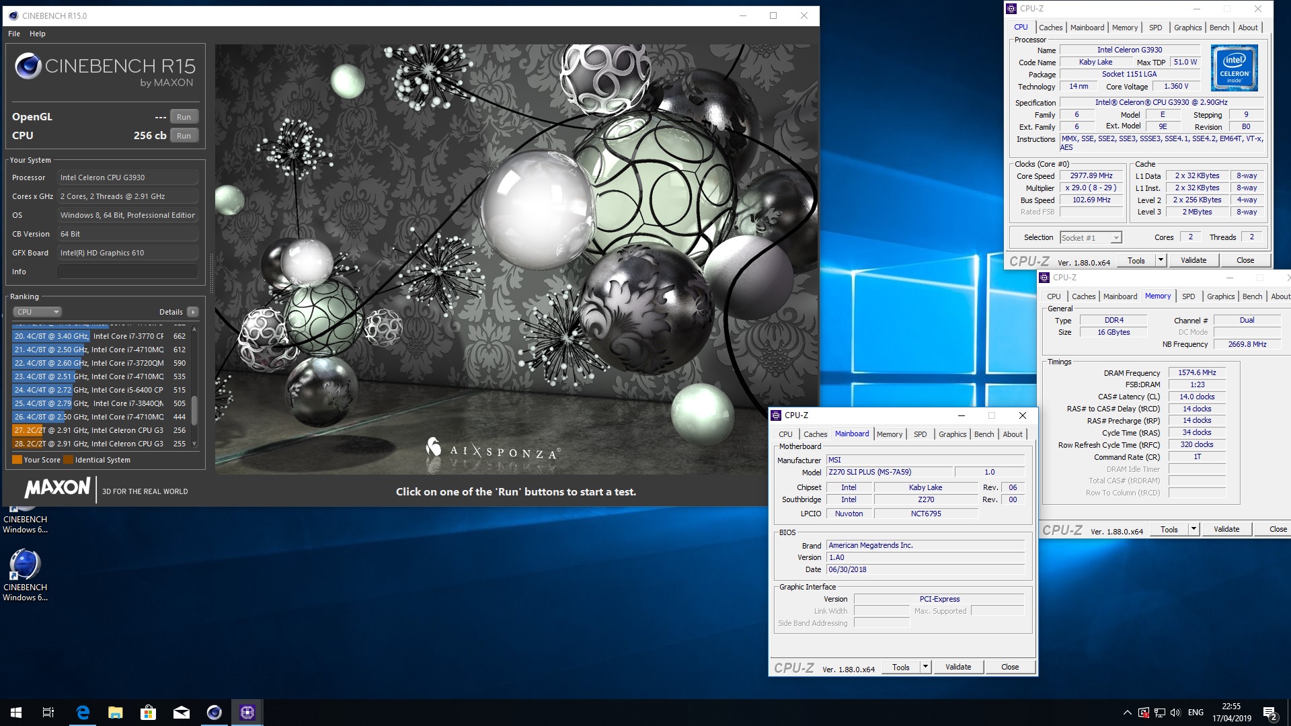Viewport: 1291px width, 726px height.
Task: Click the mainboard model Z270 SLI PLUS field
Action: pyautogui.click(x=890, y=473)
